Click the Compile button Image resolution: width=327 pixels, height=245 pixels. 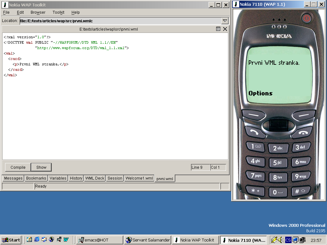(18, 167)
